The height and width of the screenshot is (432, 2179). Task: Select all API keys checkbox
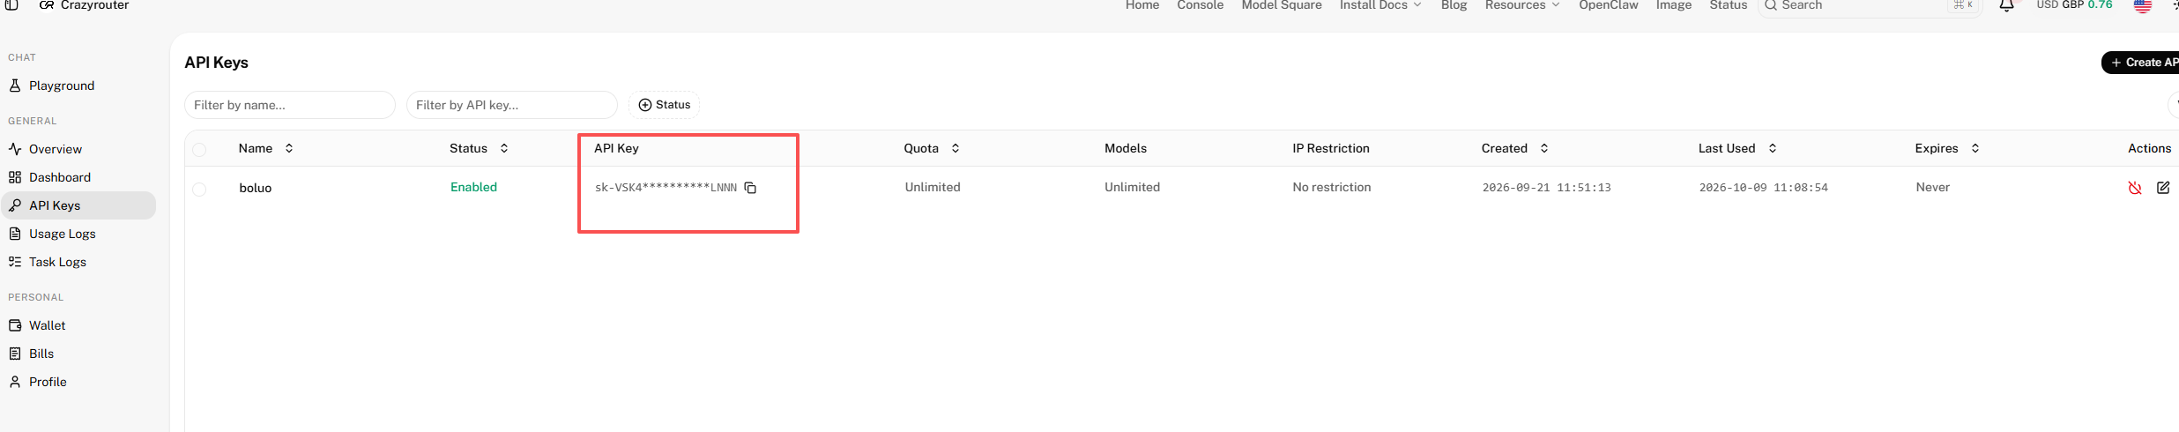(199, 150)
